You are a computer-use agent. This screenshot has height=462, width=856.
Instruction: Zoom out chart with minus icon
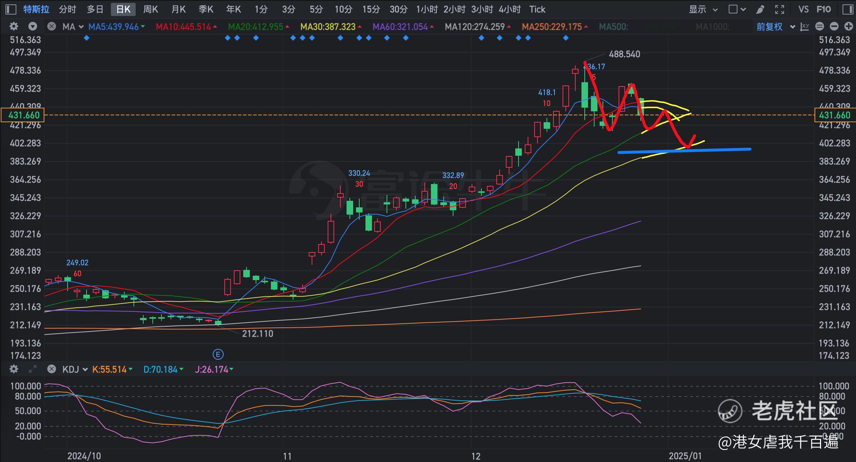pos(834,27)
